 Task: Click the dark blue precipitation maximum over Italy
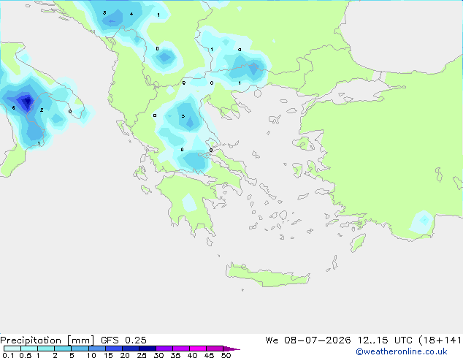26,102
